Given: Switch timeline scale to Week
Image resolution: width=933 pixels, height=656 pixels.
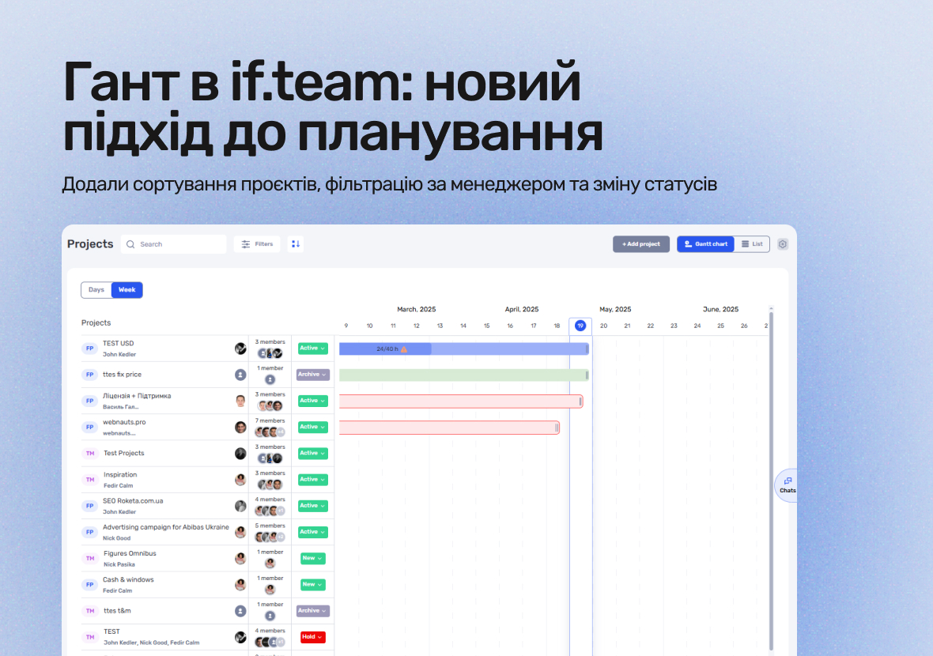Looking at the screenshot, I should (x=127, y=289).
